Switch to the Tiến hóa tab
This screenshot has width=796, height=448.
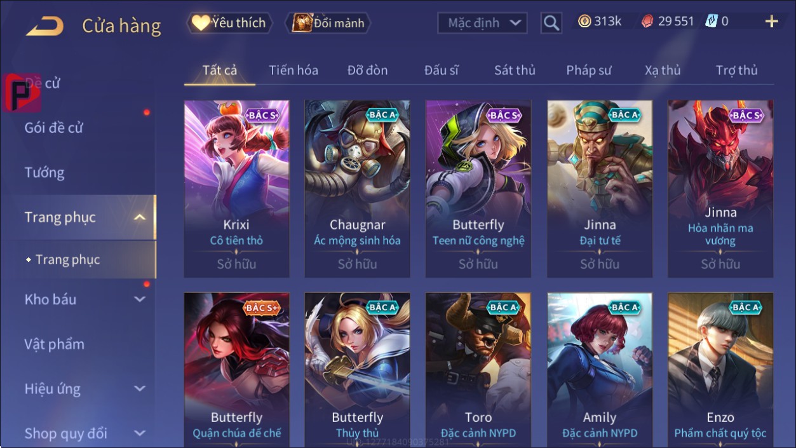tap(293, 71)
